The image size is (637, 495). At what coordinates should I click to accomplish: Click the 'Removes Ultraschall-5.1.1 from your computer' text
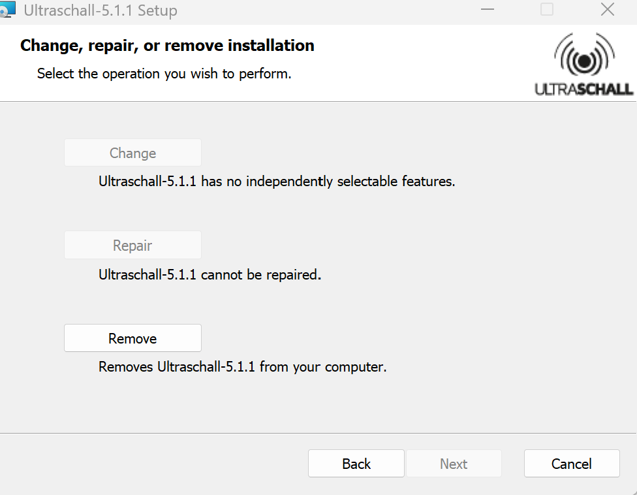coord(243,367)
